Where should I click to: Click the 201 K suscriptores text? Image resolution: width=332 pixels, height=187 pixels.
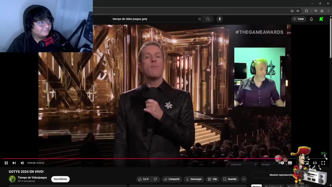coord(26,181)
